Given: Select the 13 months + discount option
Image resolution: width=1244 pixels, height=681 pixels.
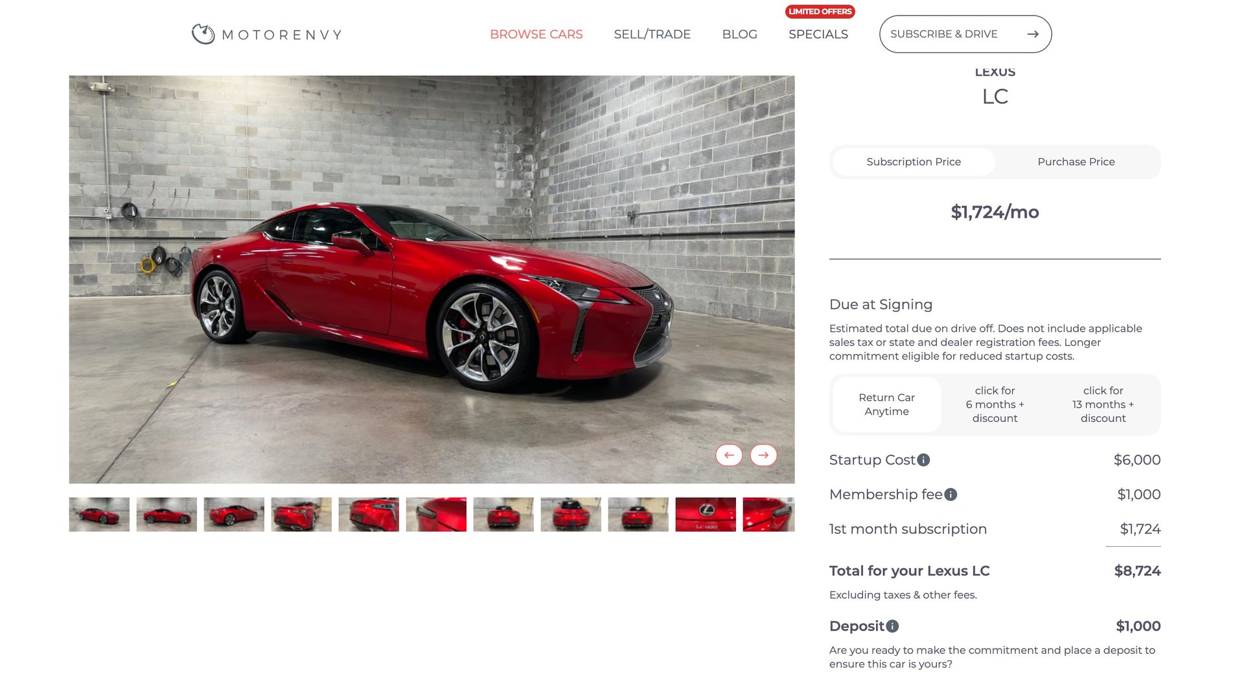Looking at the screenshot, I should click(1103, 404).
